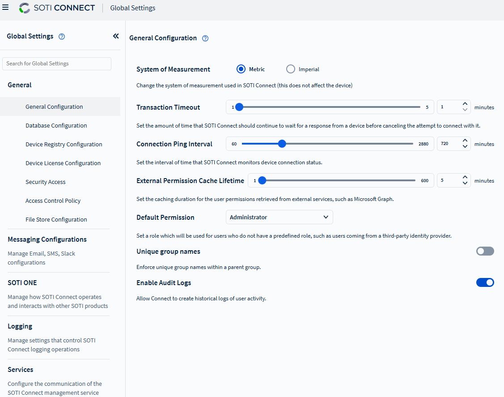Open Device Registry Configuration settings
Screen dimensions: 504x397
(x=64, y=145)
